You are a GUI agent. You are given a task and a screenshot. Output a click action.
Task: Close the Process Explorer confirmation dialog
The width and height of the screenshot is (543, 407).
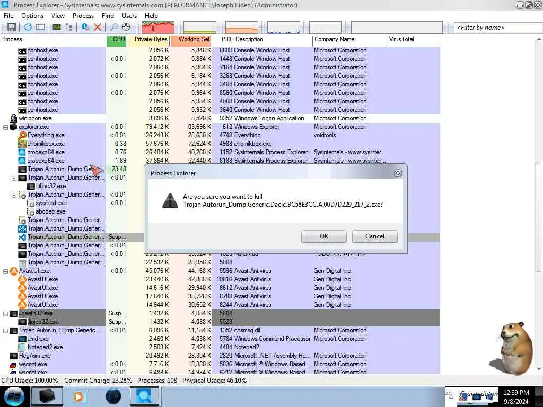click(398, 173)
